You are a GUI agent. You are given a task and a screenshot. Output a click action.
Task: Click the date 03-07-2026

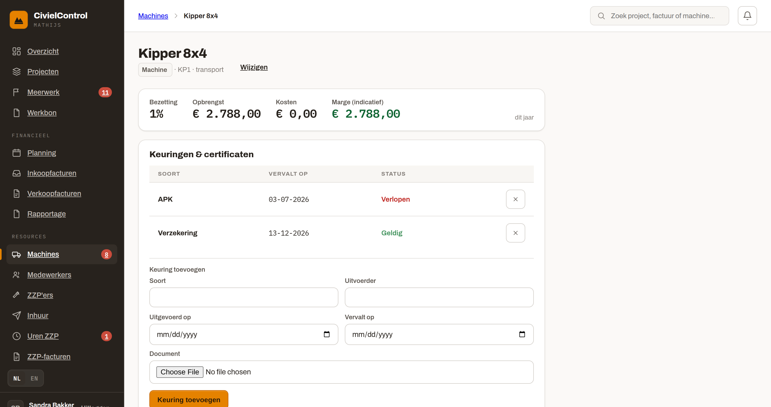click(289, 199)
